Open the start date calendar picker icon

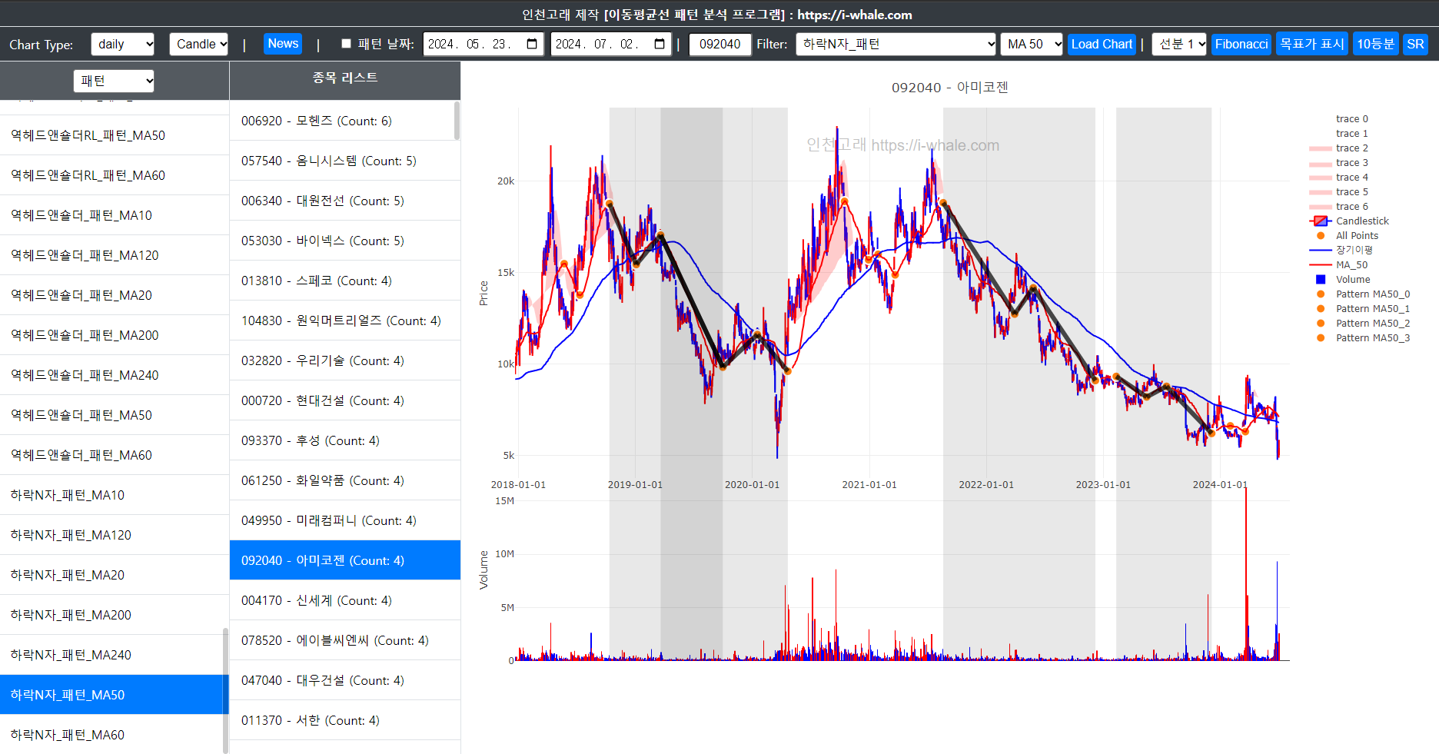(x=532, y=44)
